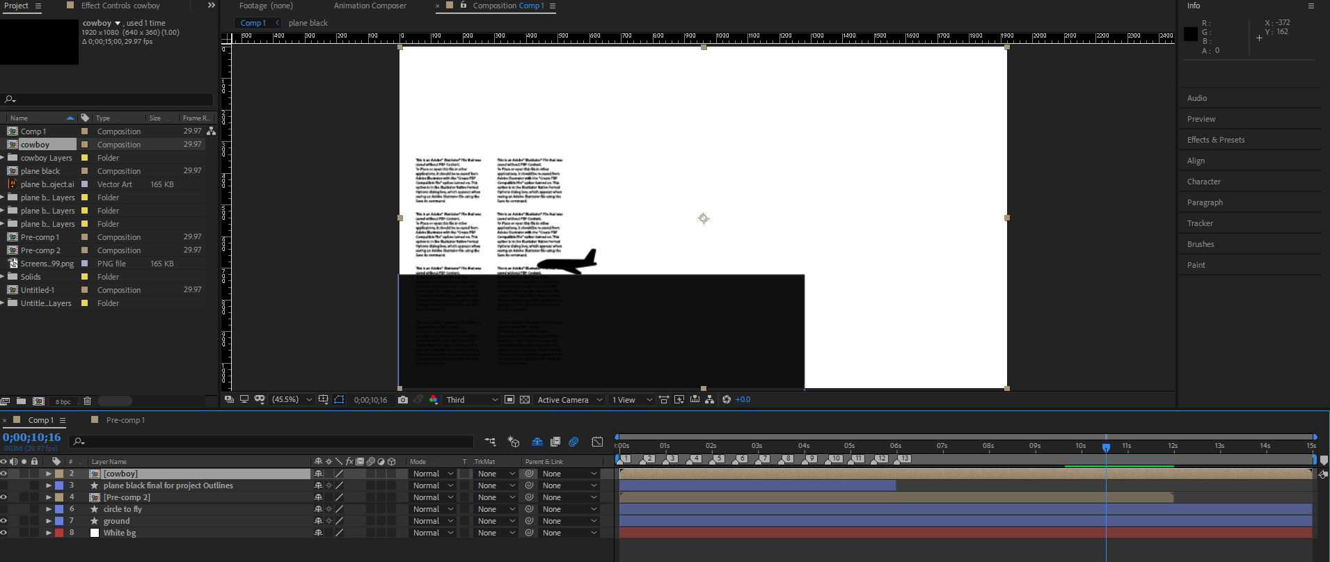Click the red label swatch of White bg
The width and height of the screenshot is (1330, 562).
coord(59,533)
